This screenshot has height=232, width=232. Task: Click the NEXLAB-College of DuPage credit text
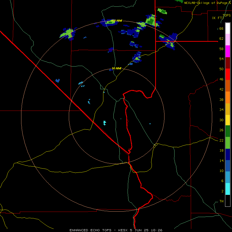click(208, 3)
